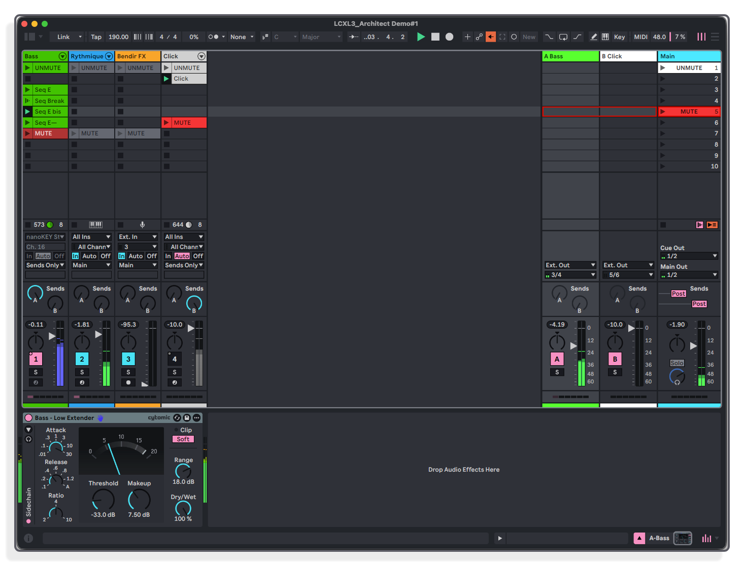Select the A Bass return track header
Image resolution: width=744 pixels, height=566 pixels.
570,56
